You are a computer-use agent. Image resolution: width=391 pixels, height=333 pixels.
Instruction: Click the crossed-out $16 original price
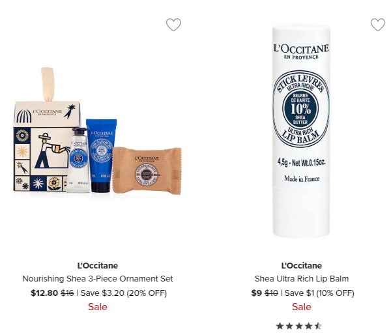tap(67, 293)
